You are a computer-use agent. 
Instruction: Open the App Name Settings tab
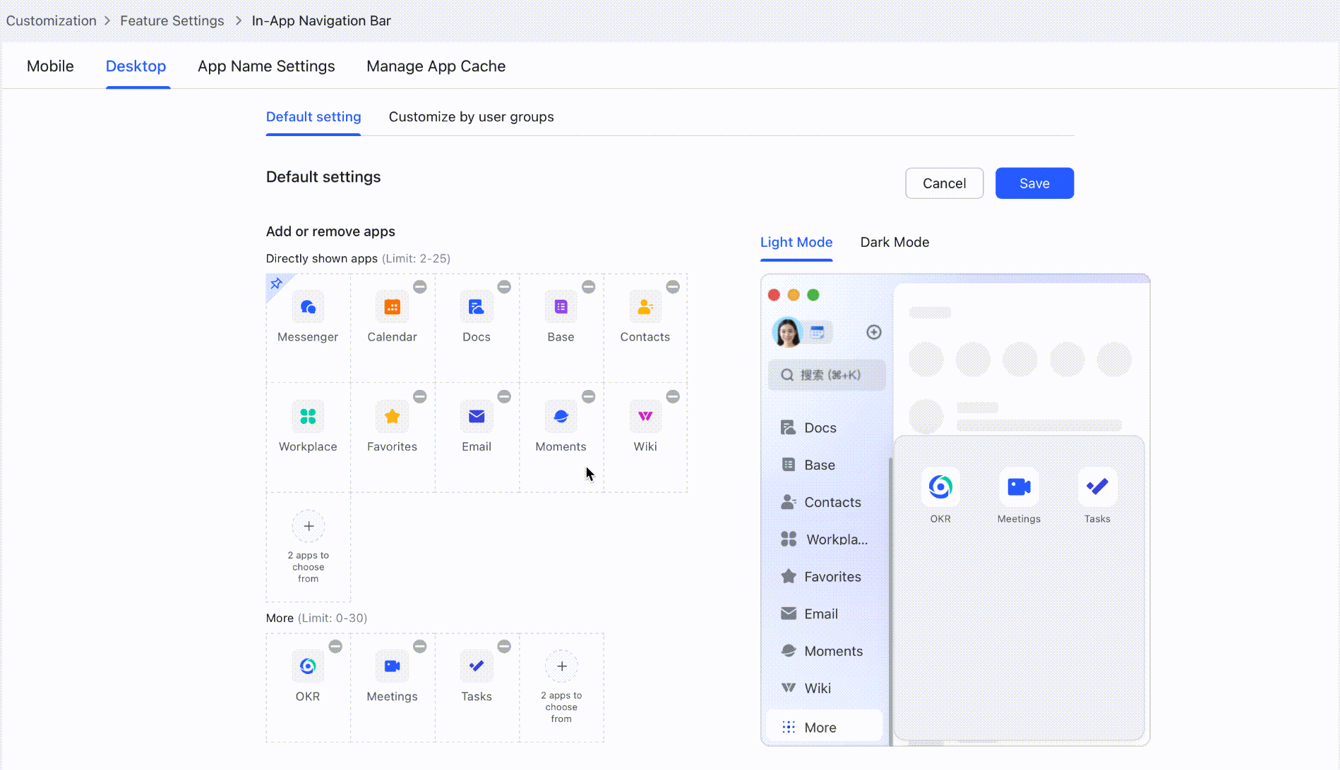click(266, 66)
